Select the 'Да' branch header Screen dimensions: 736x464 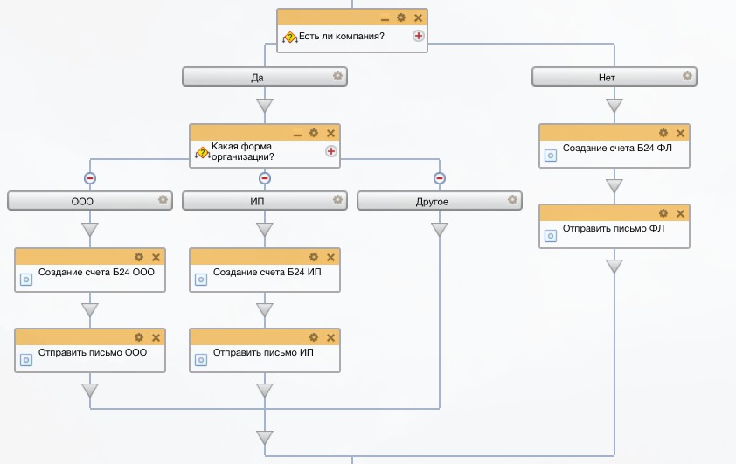pyautogui.click(x=257, y=77)
